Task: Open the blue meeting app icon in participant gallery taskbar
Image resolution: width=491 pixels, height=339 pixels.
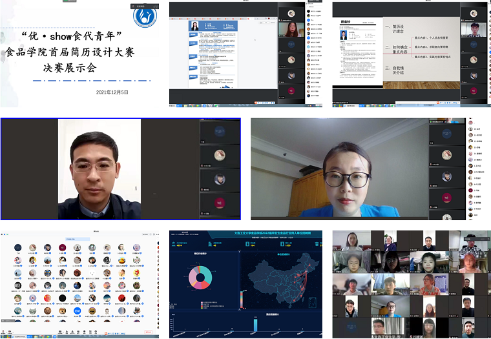Action: (x=55, y=336)
